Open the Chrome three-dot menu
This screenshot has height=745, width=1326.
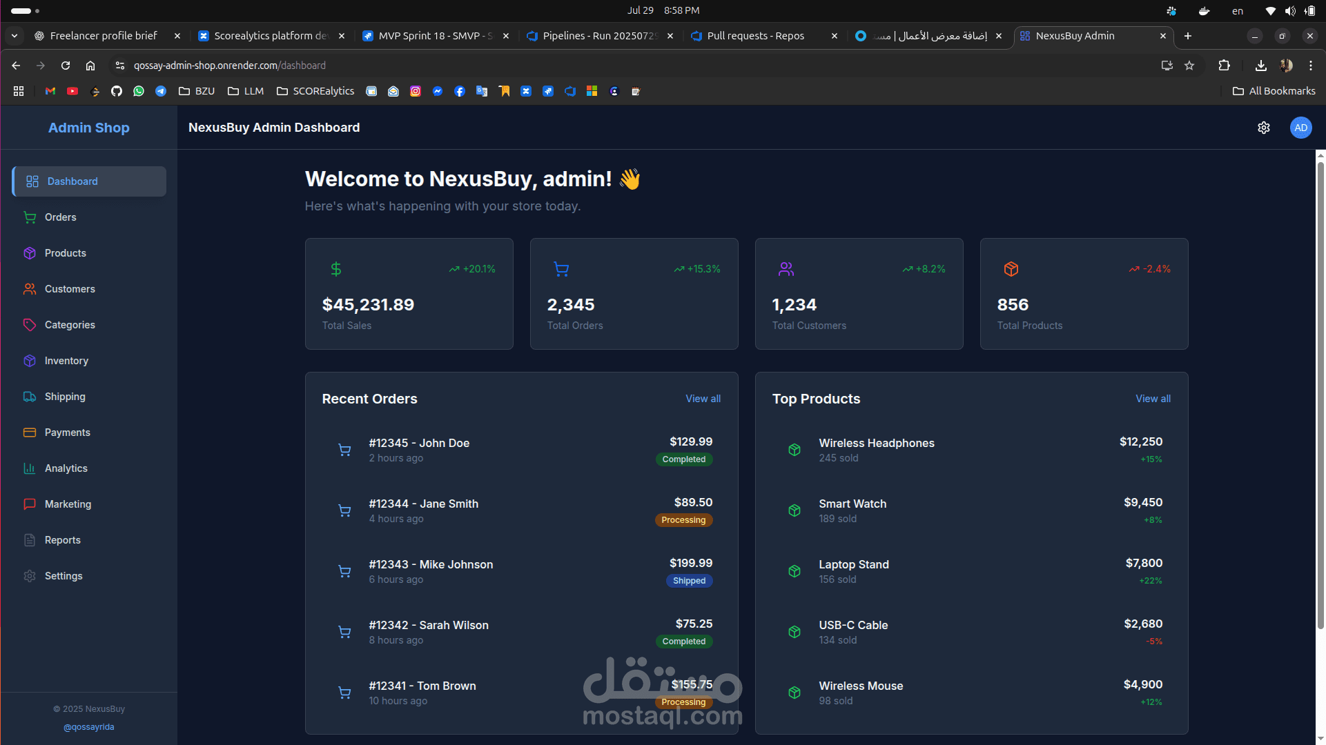1311,66
